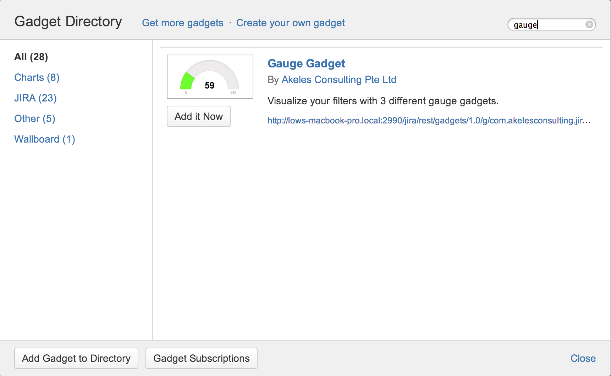This screenshot has height=376, width=611.
Task: Open the Get more gadgets link
Action: [x=182, y=23]
